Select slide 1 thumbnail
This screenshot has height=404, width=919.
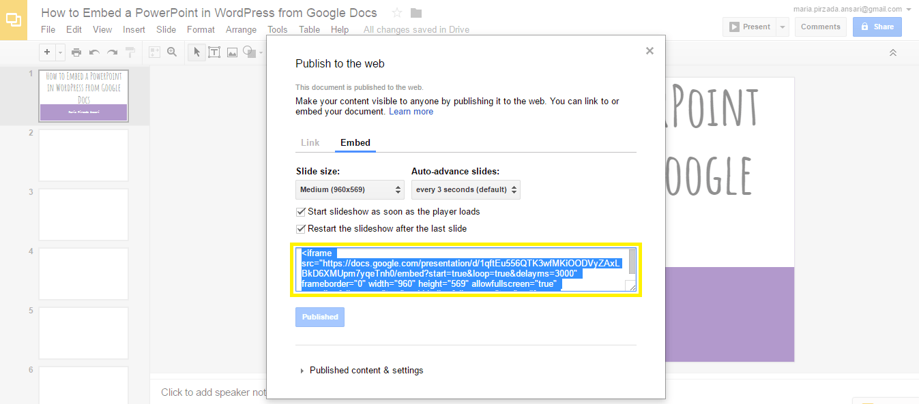tap(84, 95)
